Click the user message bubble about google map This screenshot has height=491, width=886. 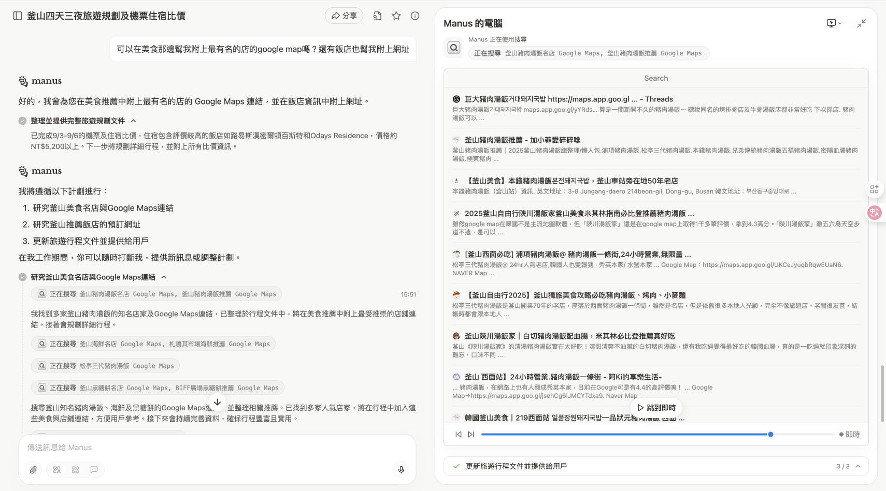(263, 49)
